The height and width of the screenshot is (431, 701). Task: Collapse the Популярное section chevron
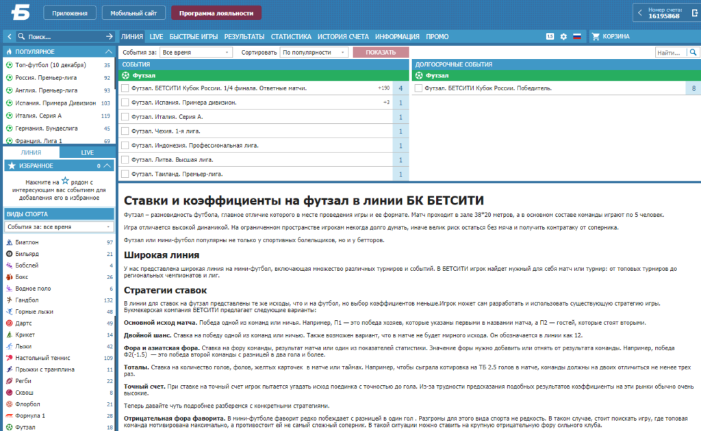pos(109,52)
